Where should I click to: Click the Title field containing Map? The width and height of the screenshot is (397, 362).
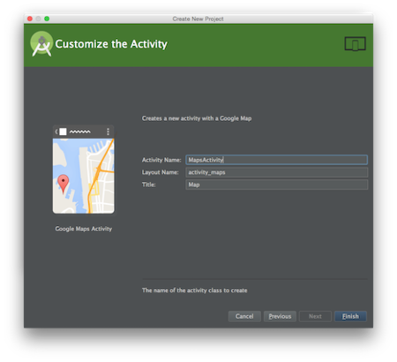click(276, 185)
